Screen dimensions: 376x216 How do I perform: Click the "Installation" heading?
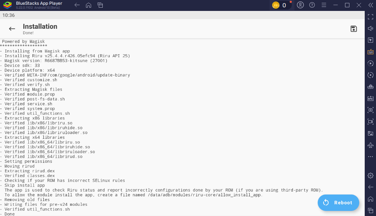[40, 26]
